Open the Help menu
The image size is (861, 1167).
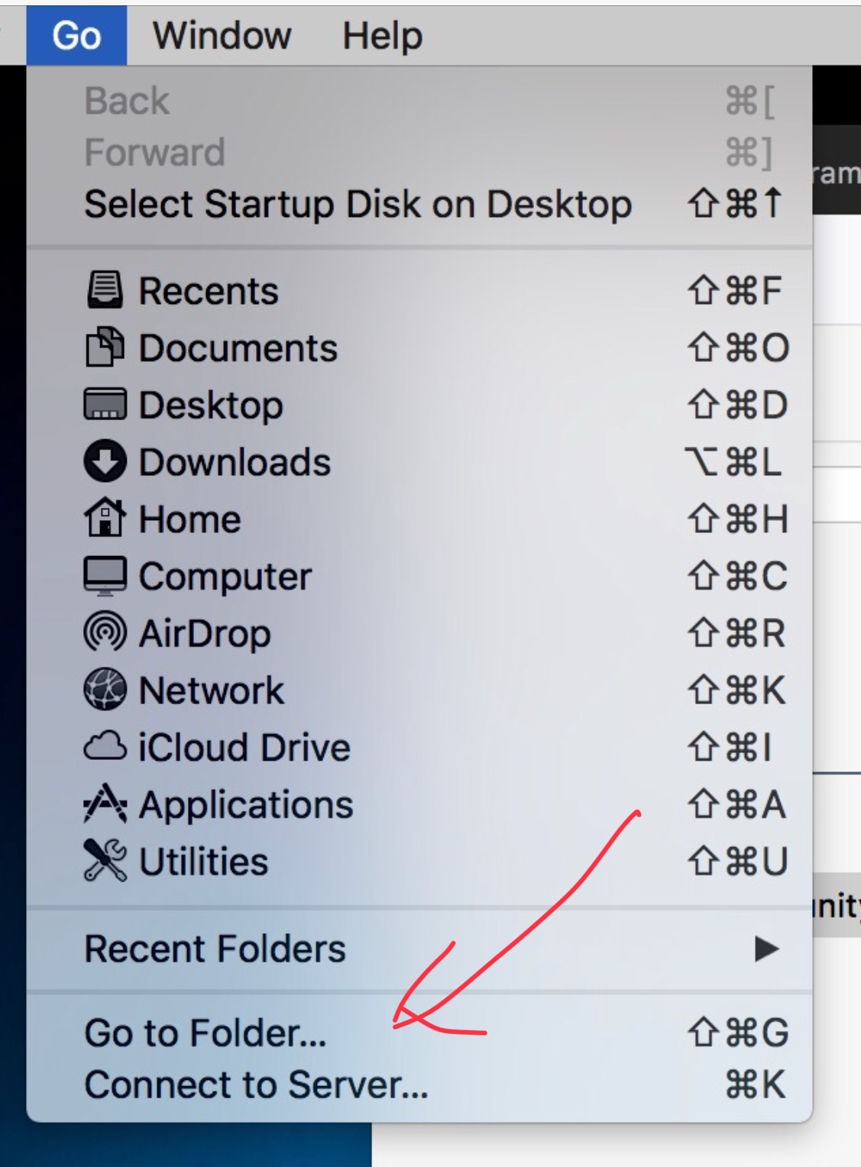(382, 36)
